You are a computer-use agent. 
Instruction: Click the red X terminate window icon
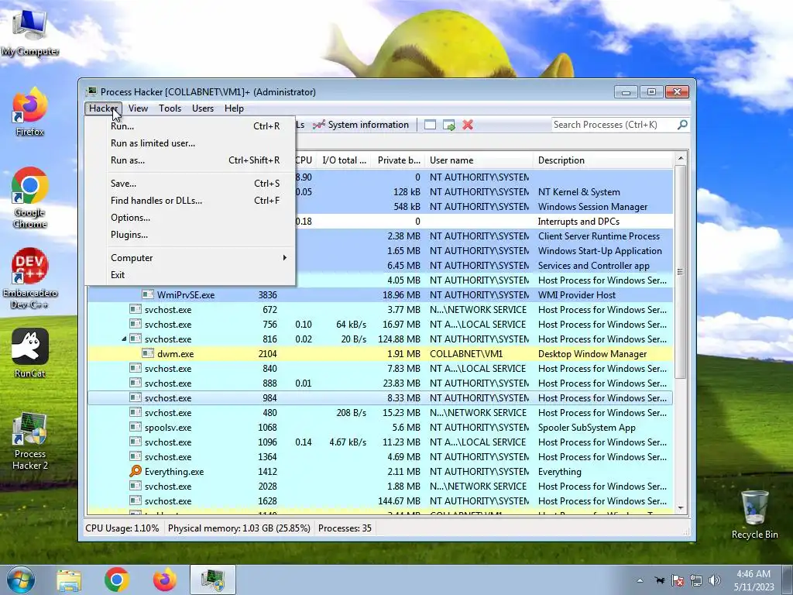tap(468, 125)
